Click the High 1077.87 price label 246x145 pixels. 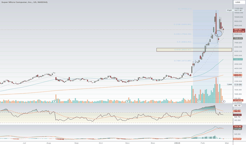point(235,10)
